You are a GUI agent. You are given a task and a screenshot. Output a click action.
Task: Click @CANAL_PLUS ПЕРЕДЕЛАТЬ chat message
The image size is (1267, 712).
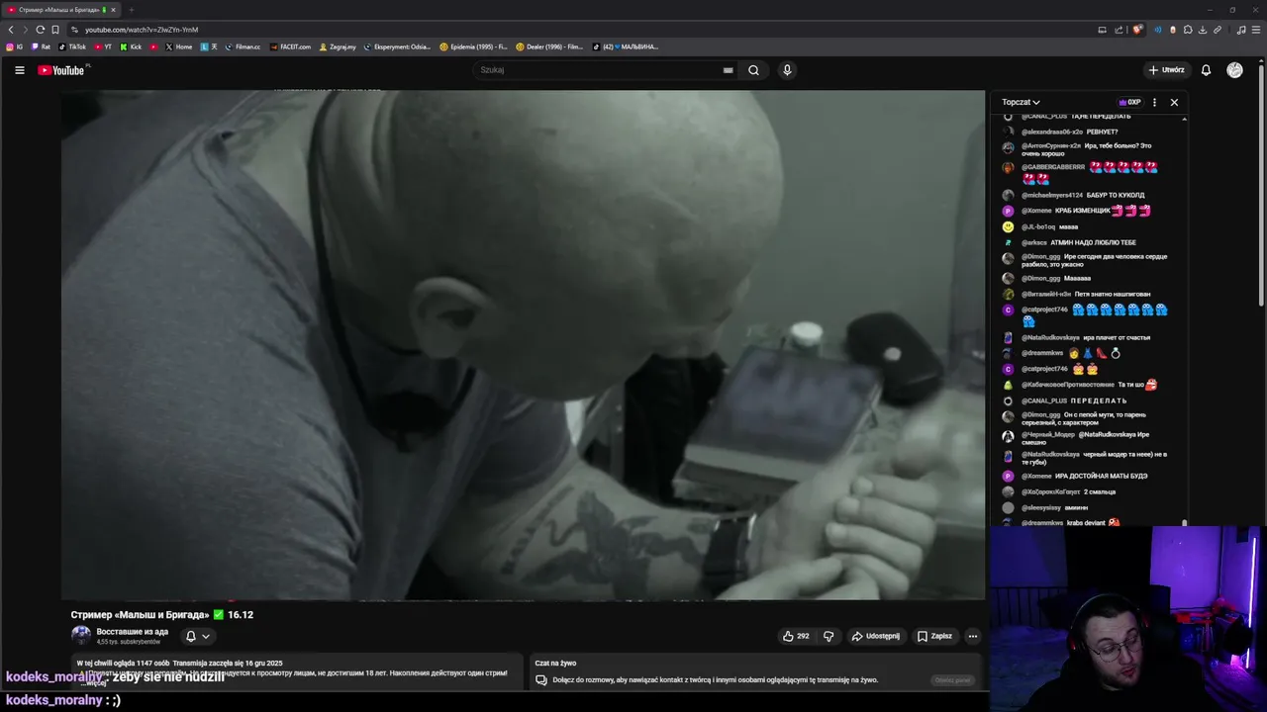pos(1074,400)
